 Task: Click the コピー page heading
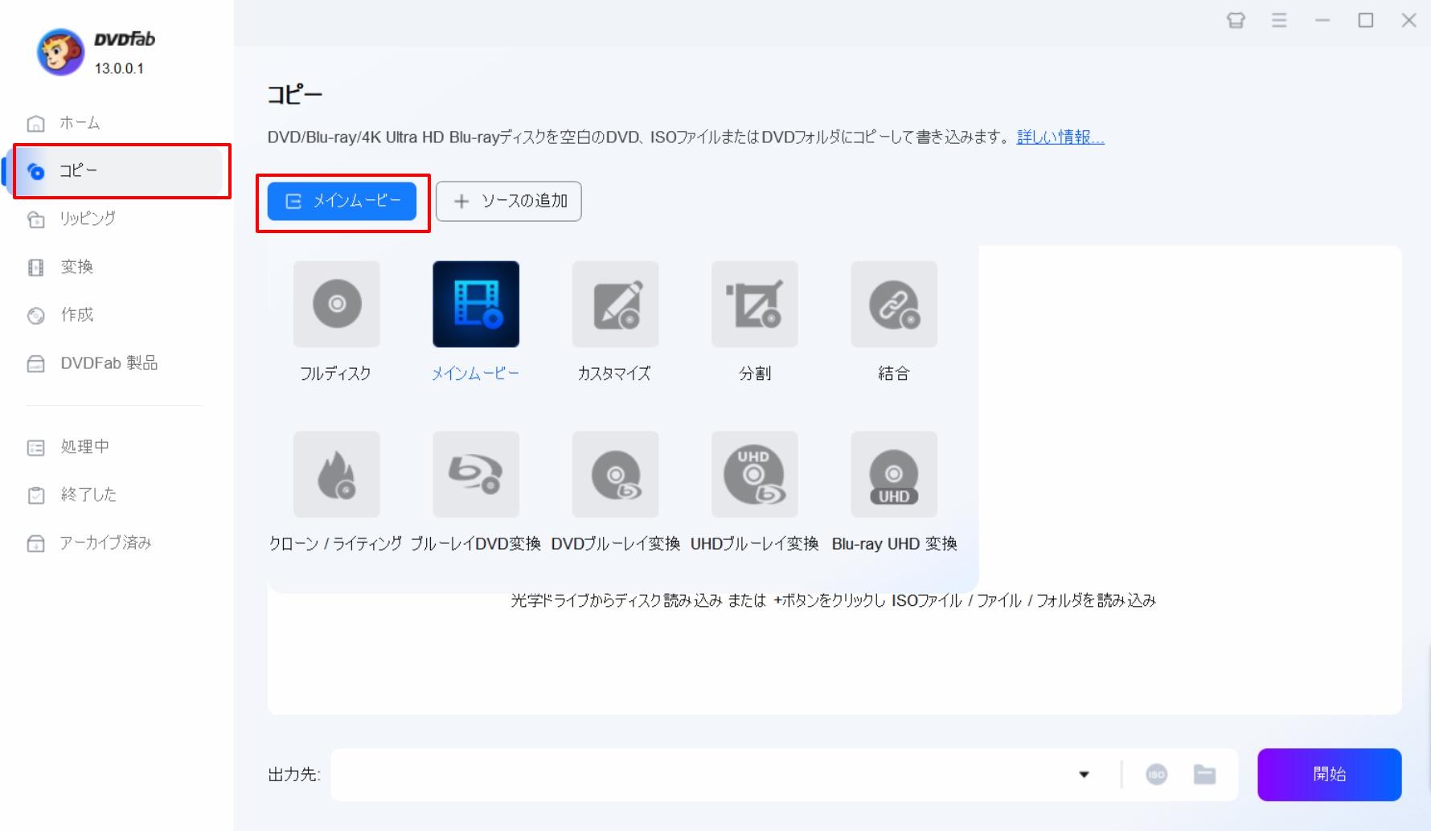(295, 95)
